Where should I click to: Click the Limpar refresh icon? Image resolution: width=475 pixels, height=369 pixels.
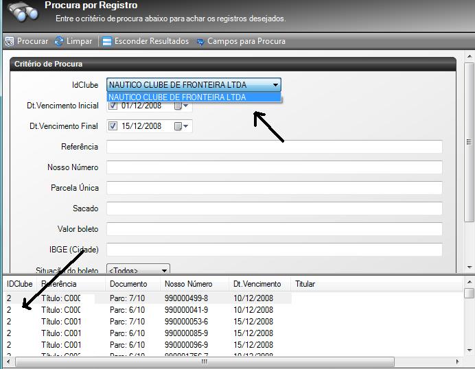coord(59,42)
